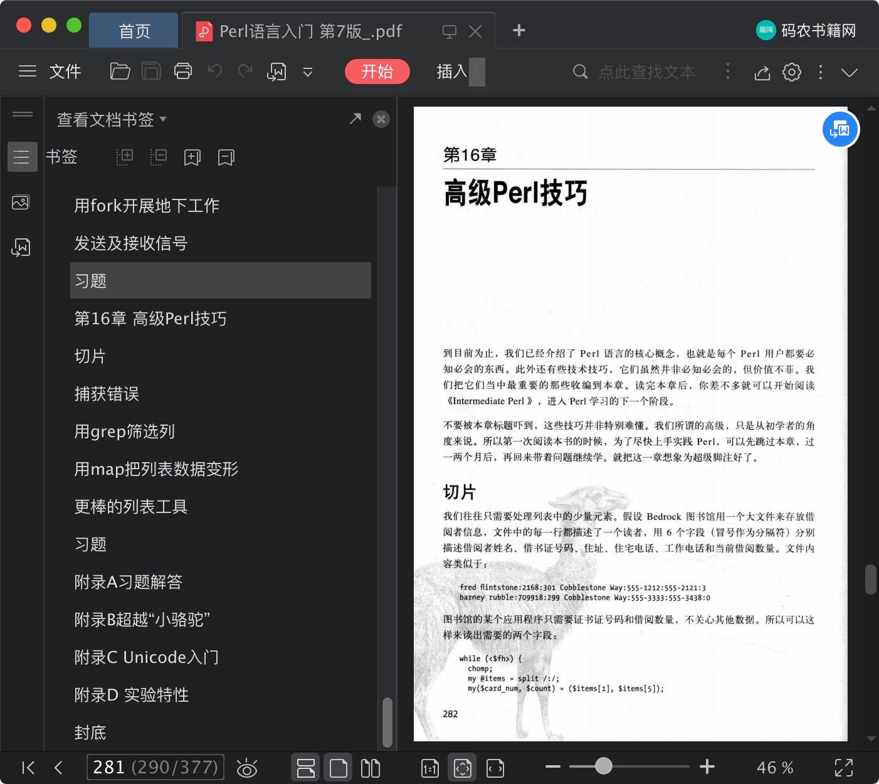
Task: Increase zoom with plus button
Action: [707, 766]
